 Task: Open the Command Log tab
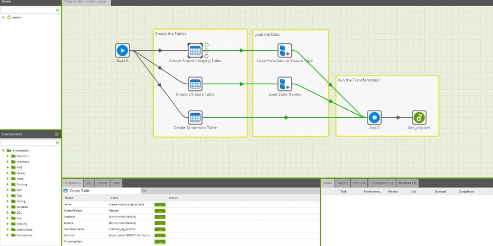tap(381, 183)
